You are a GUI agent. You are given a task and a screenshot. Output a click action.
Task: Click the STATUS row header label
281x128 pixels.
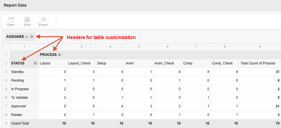point(18,63)
